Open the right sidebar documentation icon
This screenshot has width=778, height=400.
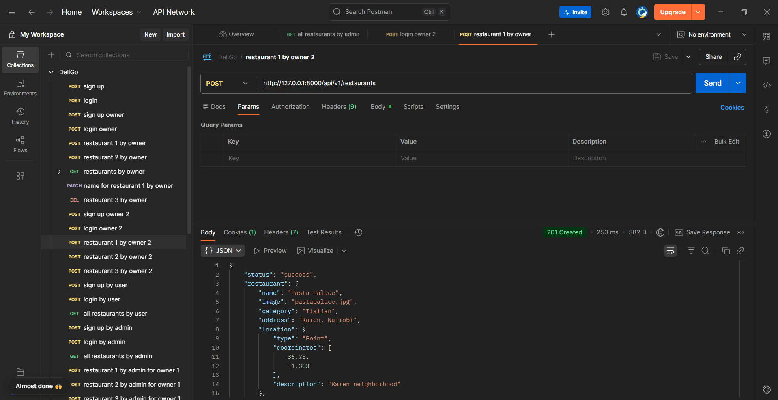tap(767, 37)
